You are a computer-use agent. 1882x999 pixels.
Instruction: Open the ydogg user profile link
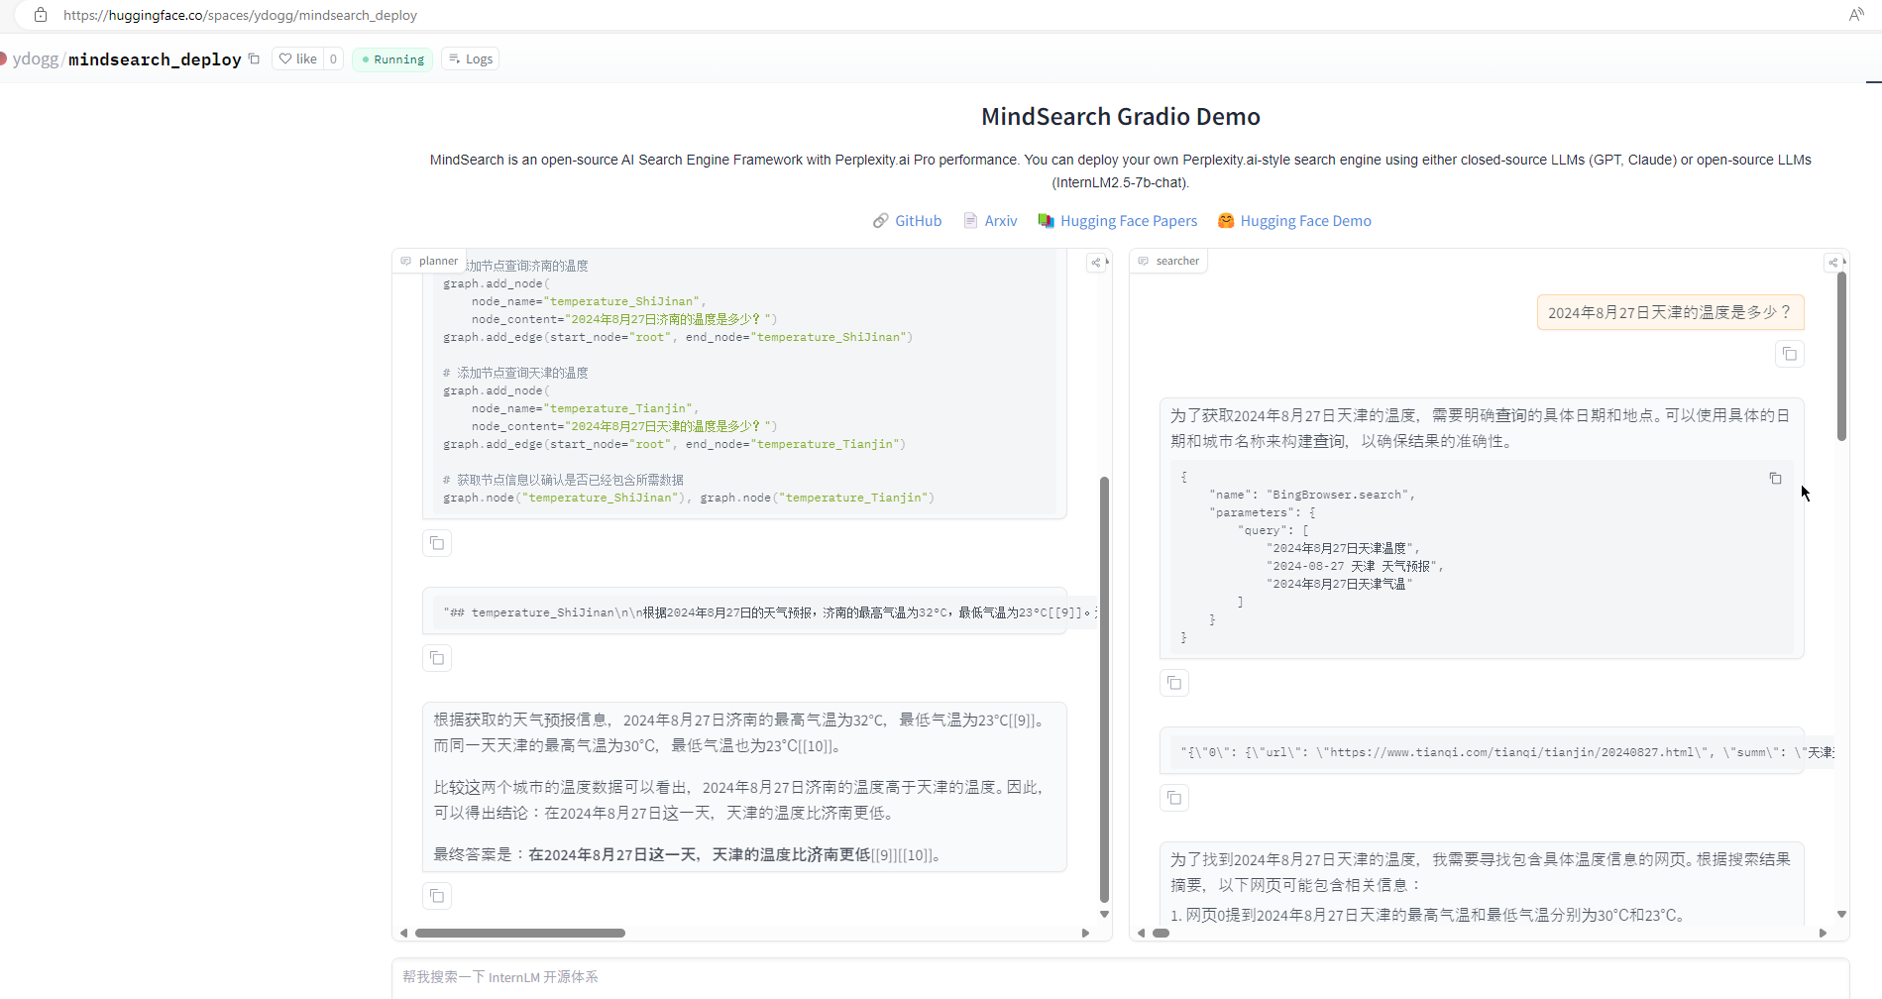click(x=36, y=58)
